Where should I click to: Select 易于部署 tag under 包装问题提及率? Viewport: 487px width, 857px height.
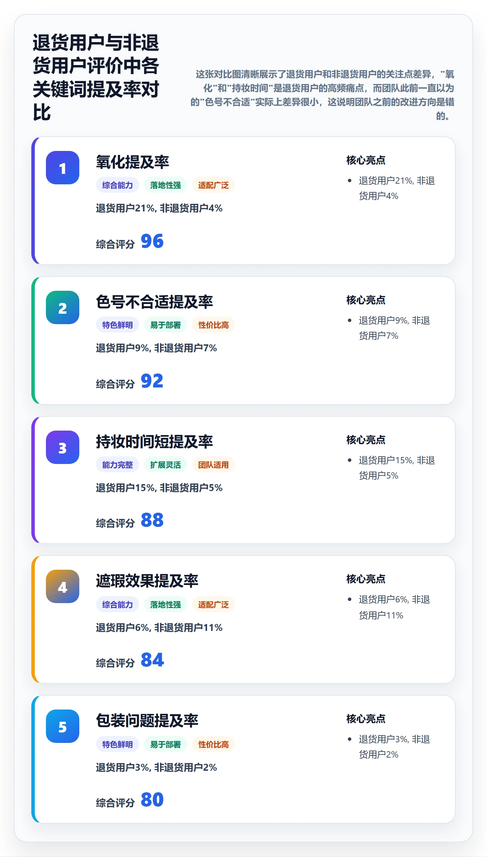[x=166, y=744]
